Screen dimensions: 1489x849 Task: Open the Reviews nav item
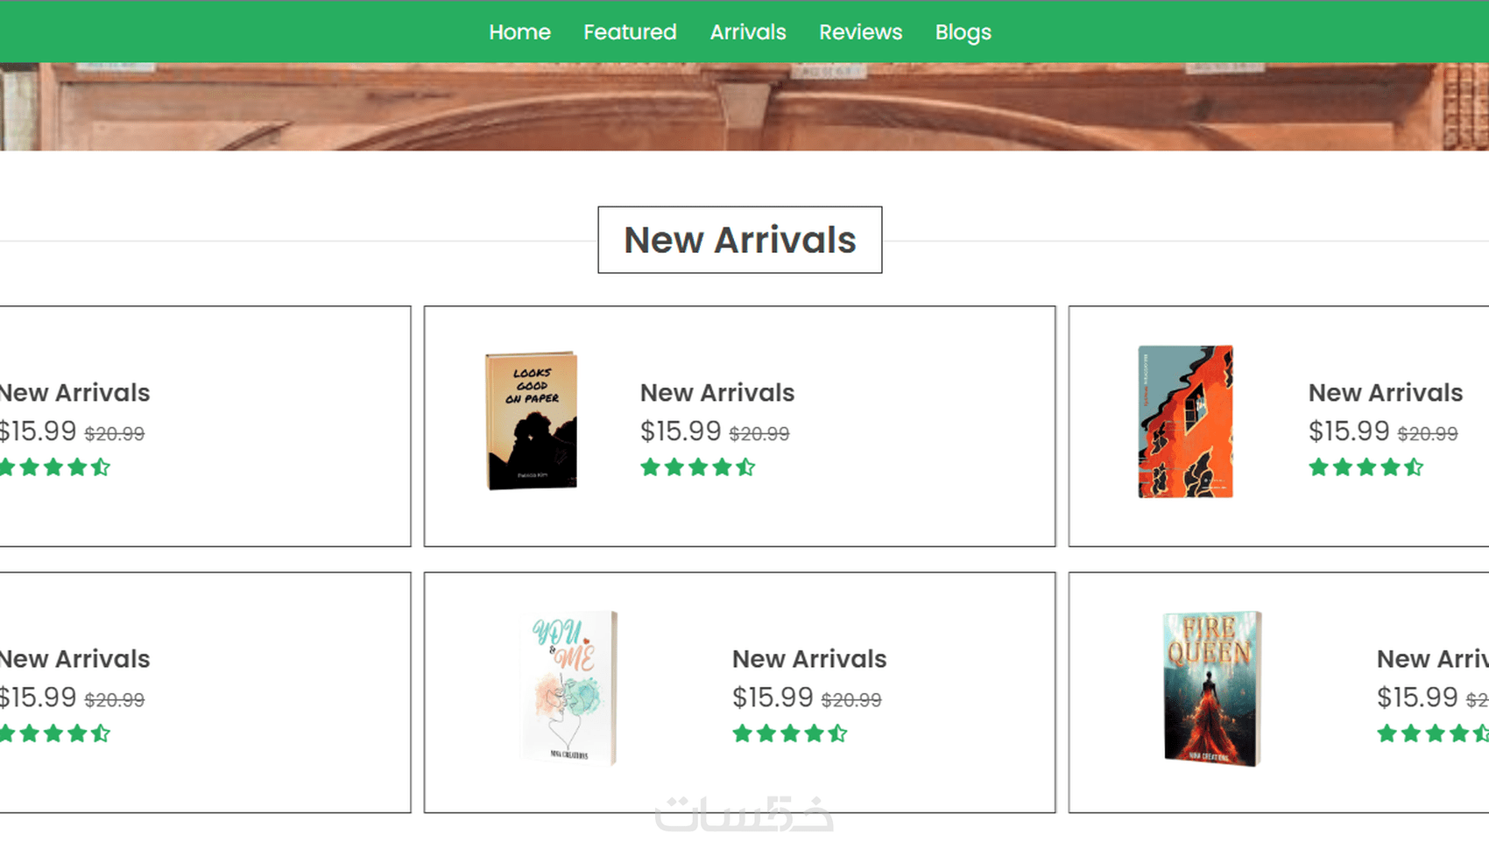tap(860, 32)
